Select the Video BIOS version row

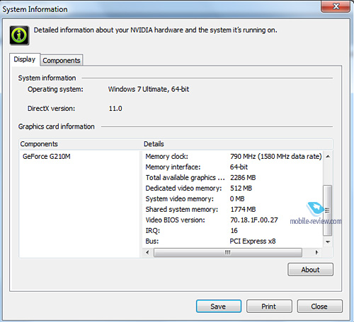pos(233,220)
